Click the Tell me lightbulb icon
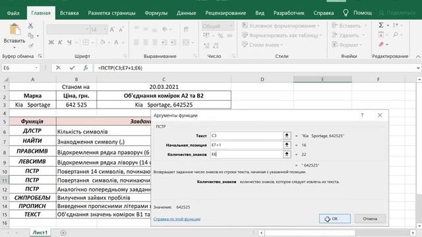This screenshot has width=422, height=237. (346, 13)
